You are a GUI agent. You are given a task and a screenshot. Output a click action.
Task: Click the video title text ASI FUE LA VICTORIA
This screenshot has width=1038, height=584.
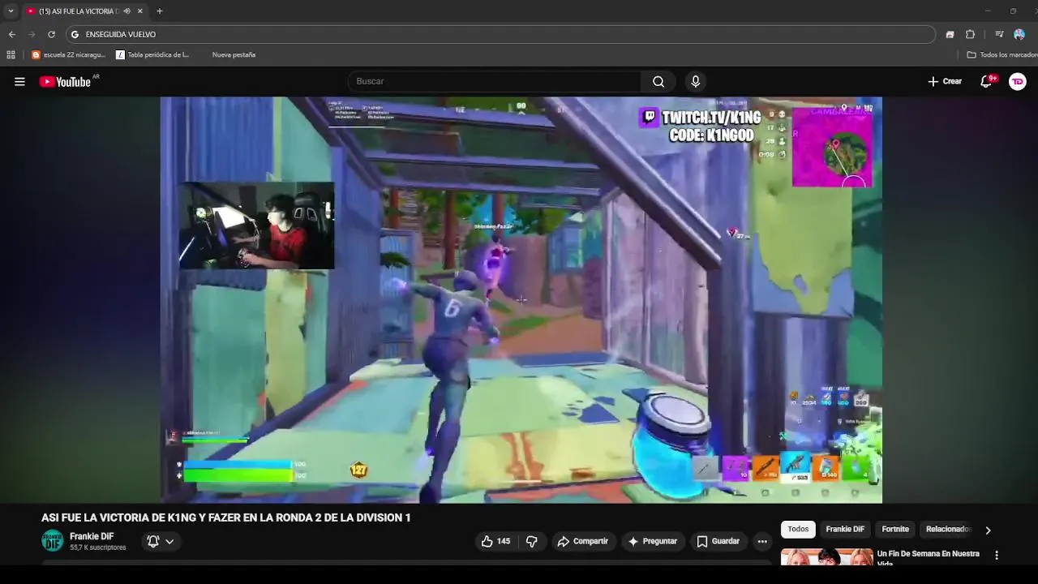pos(226,517)
